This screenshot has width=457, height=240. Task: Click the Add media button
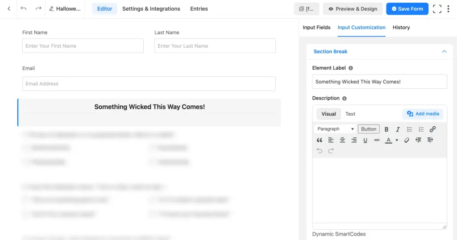423,114
